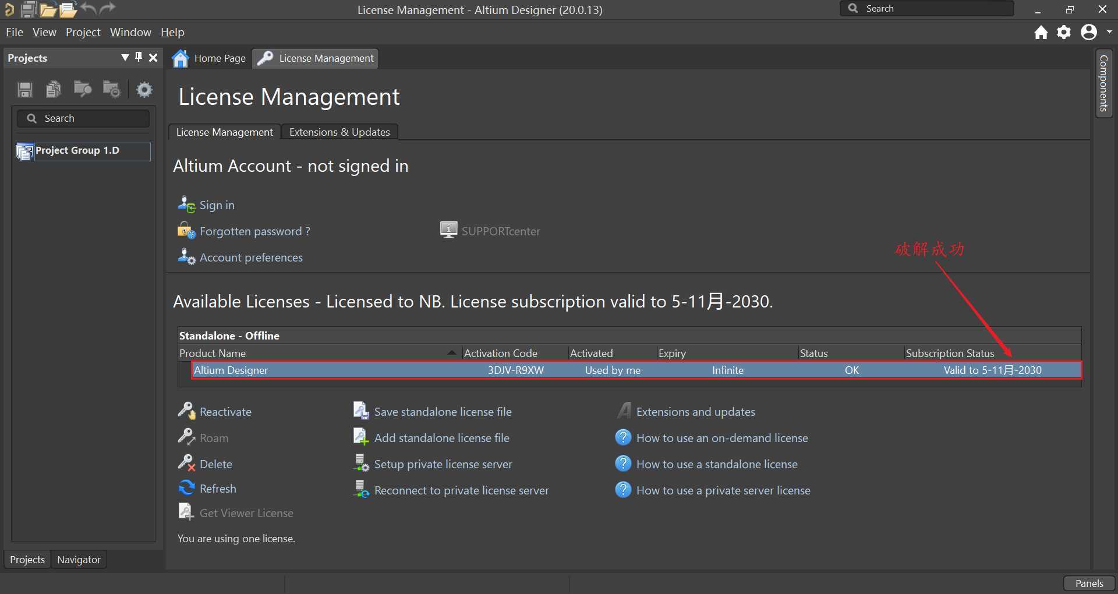1118x594 pixels.
Task: Open the File menu
Action: click(15, 32)
